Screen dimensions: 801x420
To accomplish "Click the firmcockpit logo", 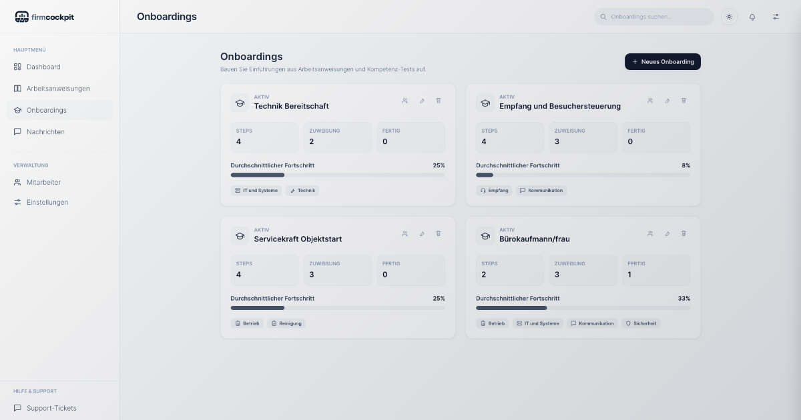I will coord(44,17).
